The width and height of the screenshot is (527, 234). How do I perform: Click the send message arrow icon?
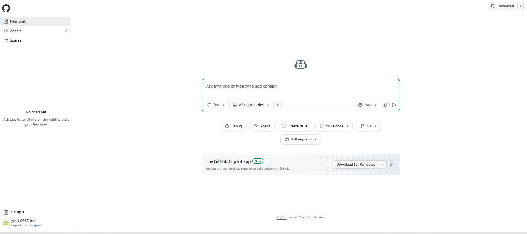coord(394,105)
